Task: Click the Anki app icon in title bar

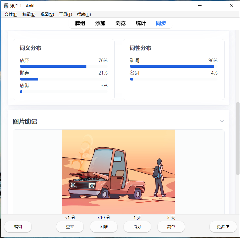Action: point(7,6)
